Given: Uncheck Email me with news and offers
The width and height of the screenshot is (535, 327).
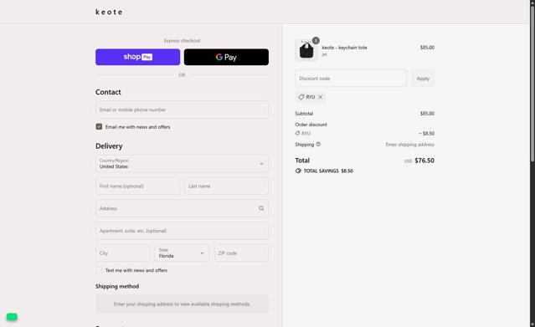Looking at the screenshot, I should coord(99,126).
